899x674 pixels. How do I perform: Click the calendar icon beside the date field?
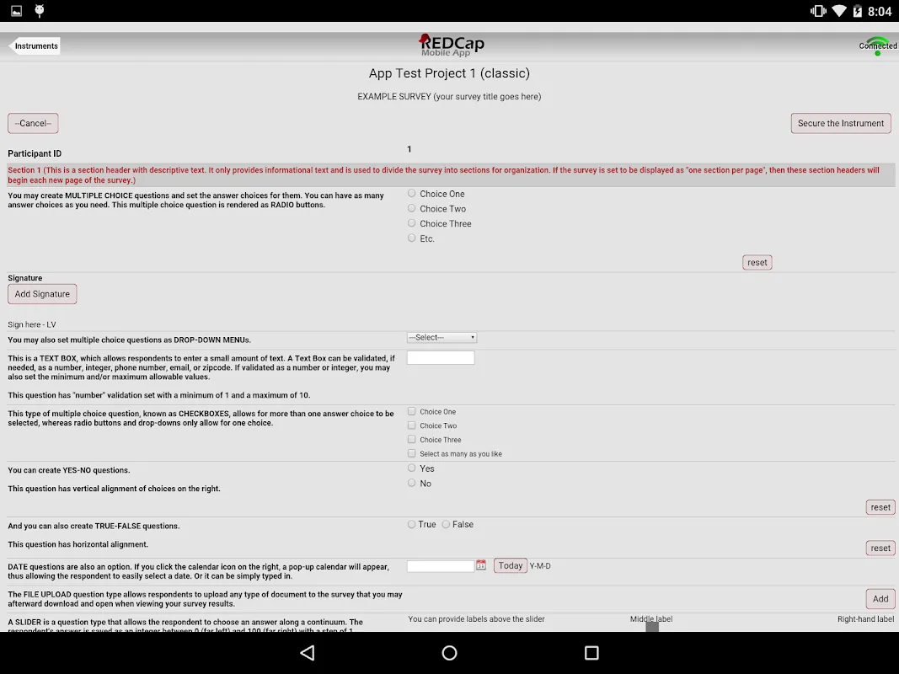pyautogui.click(x=481, y=566)
